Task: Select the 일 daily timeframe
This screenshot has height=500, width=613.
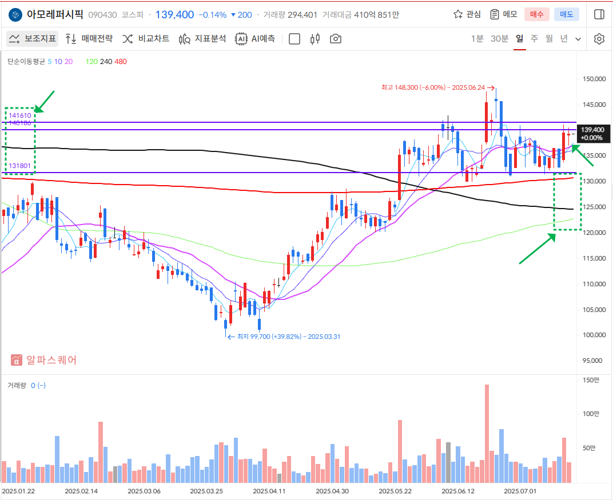Action: point(520,39)
